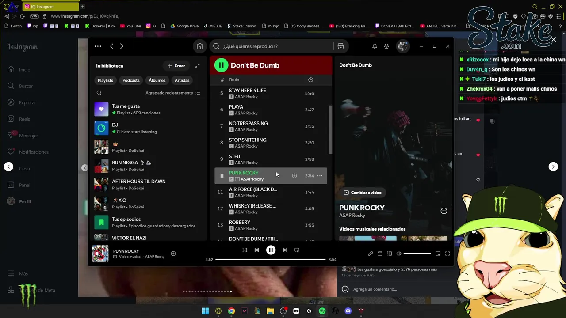Open the Spotify three-dots app menu
Viewport: 566px width, 318px height.
pos(98,46)
